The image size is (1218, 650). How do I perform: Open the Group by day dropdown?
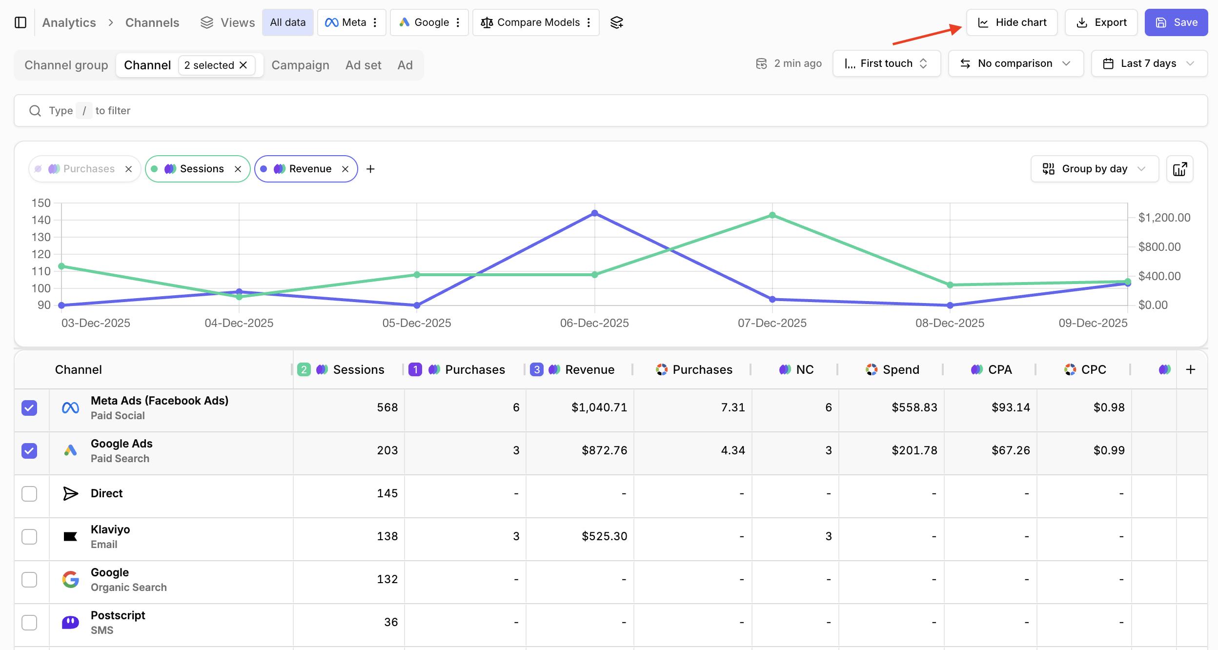coord(1094,169)
